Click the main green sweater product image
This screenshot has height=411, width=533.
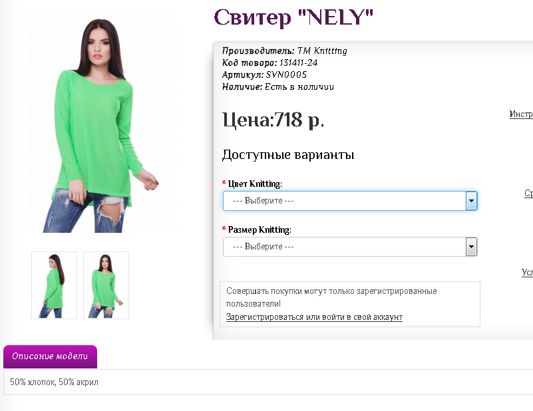pyautogui.click(x=103, y=125)
